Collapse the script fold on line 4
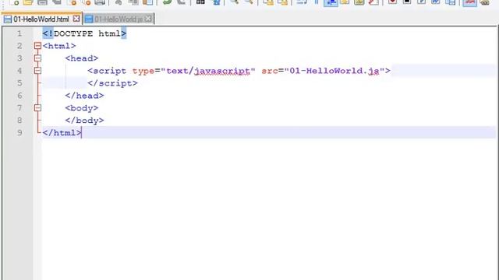 [x=37, y=71]
